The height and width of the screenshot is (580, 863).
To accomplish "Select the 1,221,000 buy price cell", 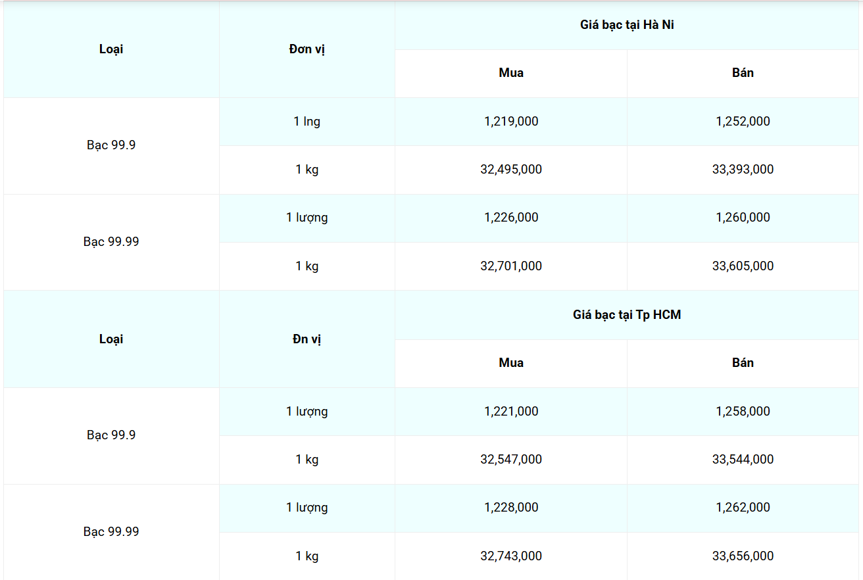I will [x=511, y=412].
